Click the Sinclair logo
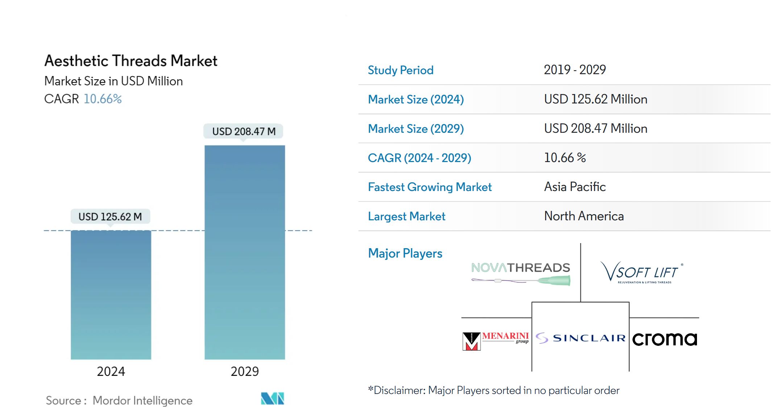 click(x=581, y=338)
